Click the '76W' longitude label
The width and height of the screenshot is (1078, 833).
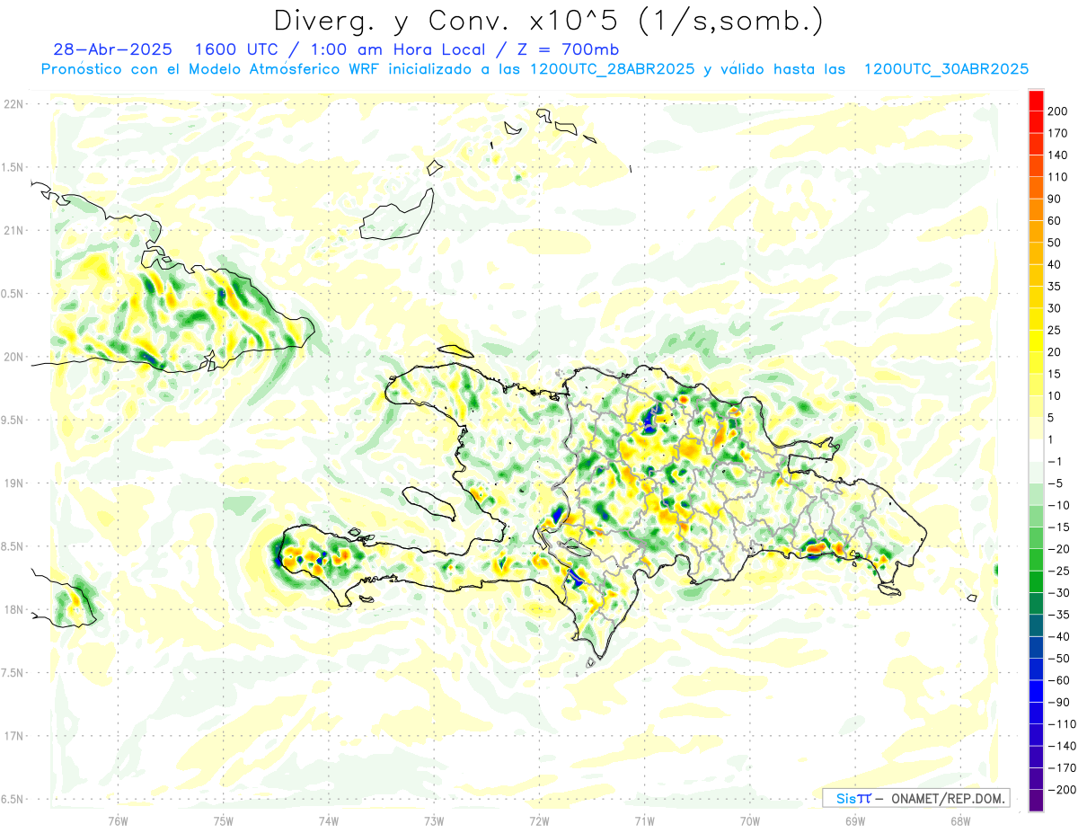[118, 820]
